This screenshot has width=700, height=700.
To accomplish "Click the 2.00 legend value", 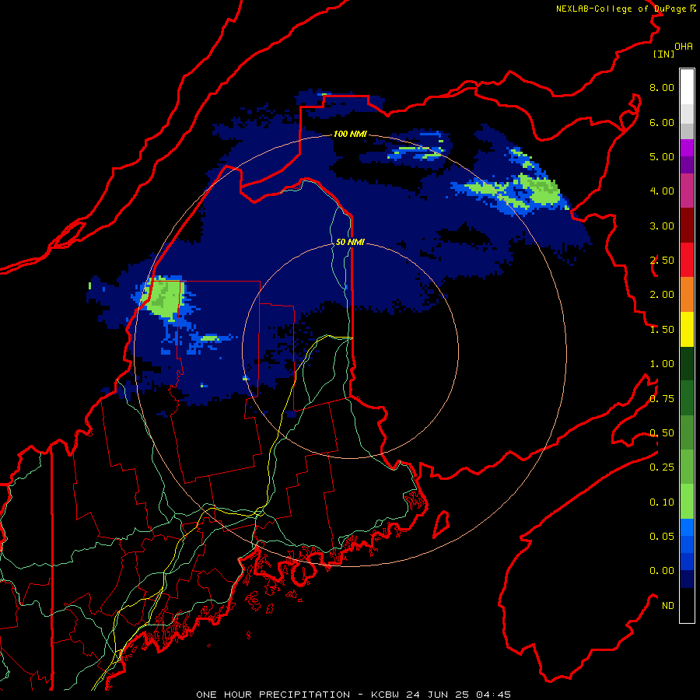I will click(x=662, y=295).
